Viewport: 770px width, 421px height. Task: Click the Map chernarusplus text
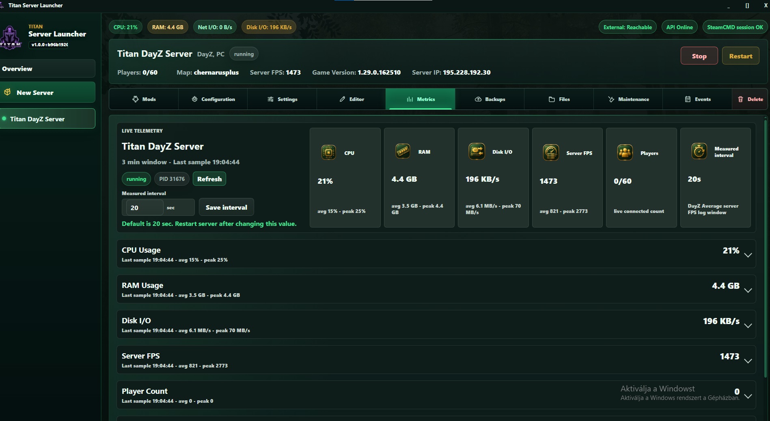coord(207,72)
